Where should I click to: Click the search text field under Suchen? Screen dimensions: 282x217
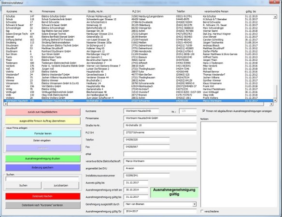coord(42,179)
